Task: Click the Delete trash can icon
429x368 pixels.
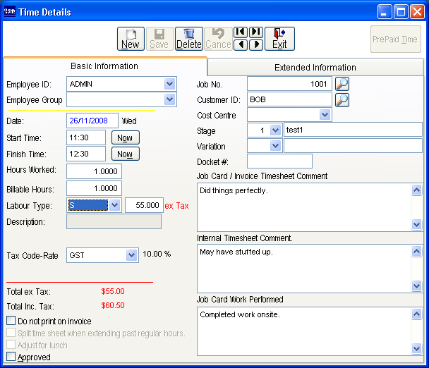Action: [x=188, y=38]
